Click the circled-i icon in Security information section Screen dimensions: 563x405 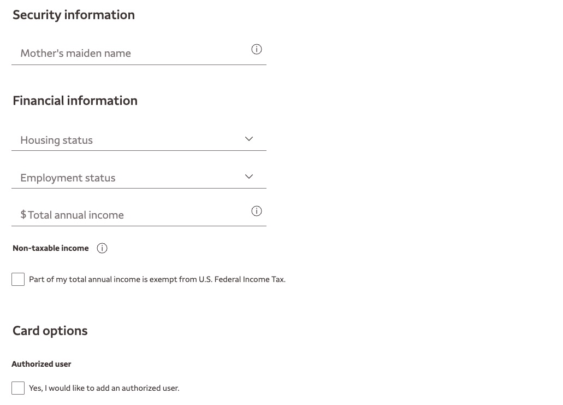pos(257,49)
